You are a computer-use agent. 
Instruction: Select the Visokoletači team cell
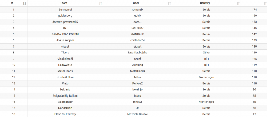tap(65, 59)
